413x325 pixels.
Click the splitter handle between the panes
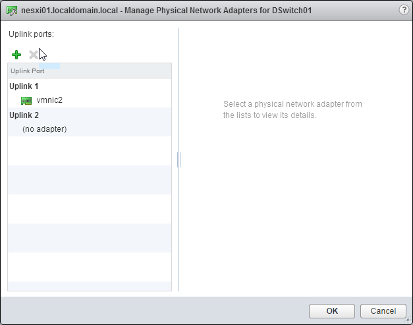click(x=179, y=160)
